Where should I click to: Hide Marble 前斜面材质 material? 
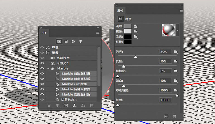click(x=42, y=79)
